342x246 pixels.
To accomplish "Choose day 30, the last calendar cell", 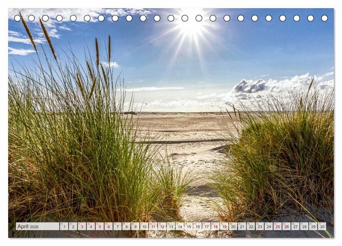I will 322,226.
